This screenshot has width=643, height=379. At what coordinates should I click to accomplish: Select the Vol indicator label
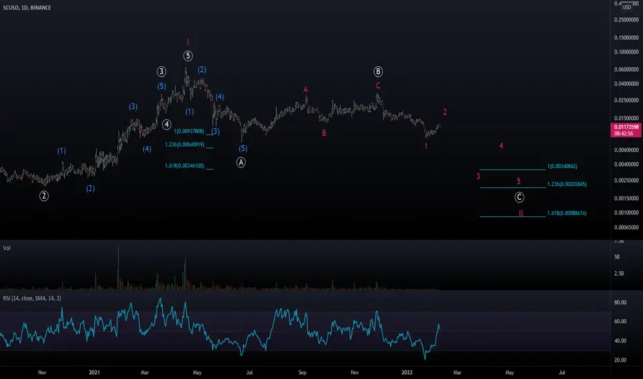pyautogui.click(x=7, y=248)
